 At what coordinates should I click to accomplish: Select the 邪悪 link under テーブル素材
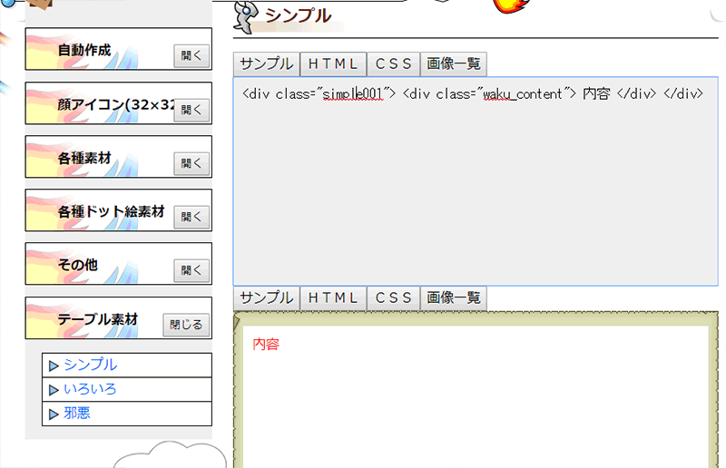point(77,414)
